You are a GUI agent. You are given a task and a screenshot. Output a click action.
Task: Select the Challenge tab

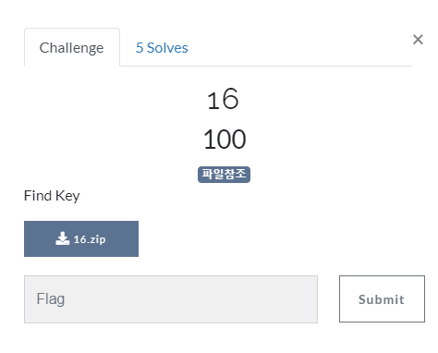pyautogui.click(x=72, y=48)
